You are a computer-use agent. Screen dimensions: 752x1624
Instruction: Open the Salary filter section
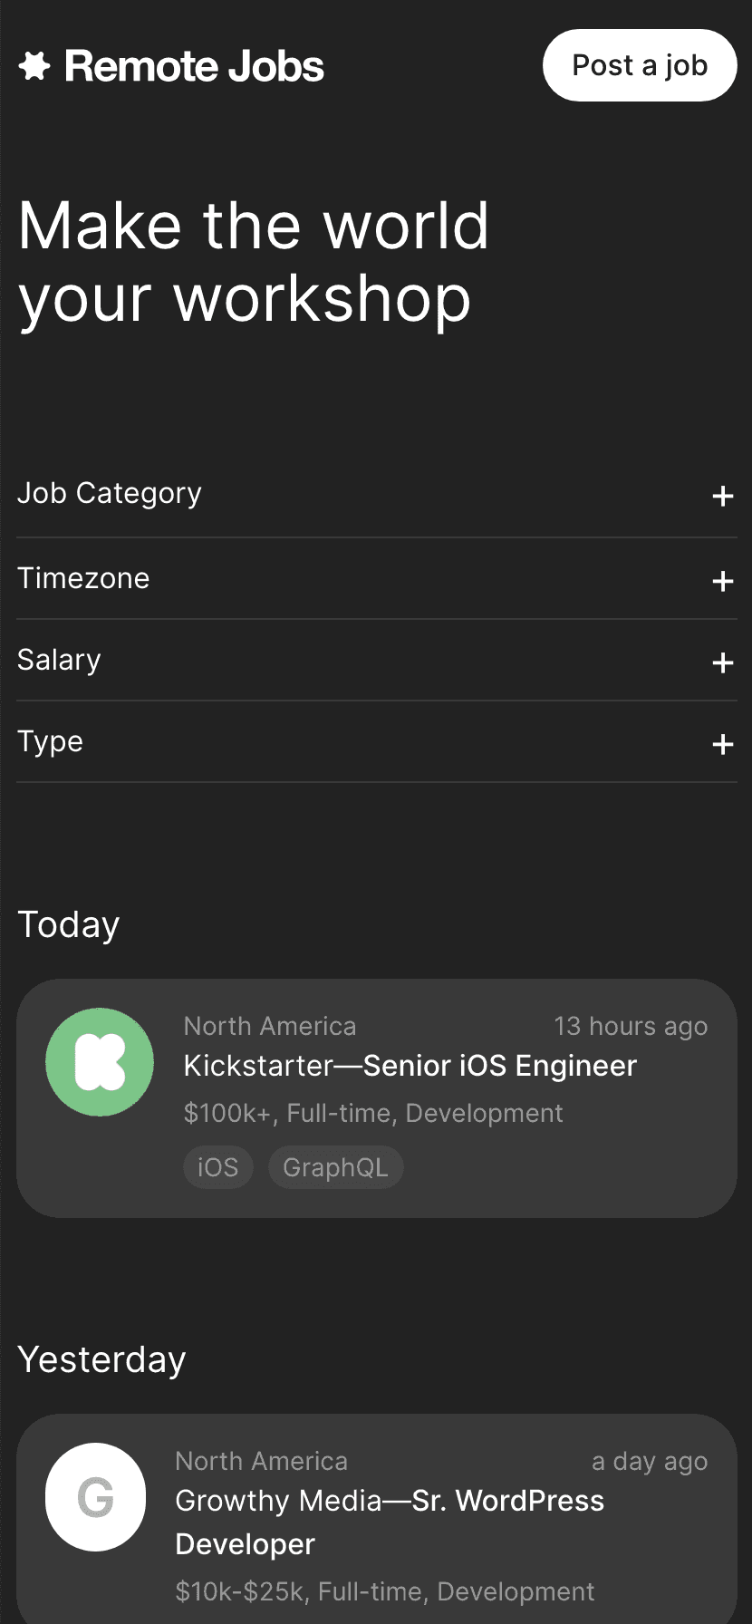[x=60, y=660]
